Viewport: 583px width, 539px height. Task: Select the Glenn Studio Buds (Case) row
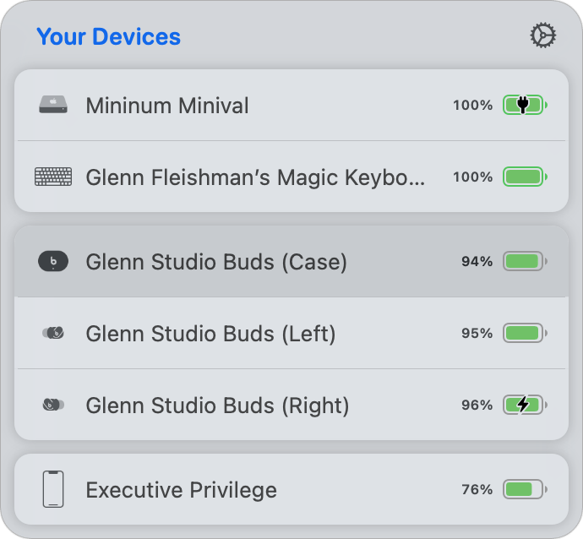(291, 261)
